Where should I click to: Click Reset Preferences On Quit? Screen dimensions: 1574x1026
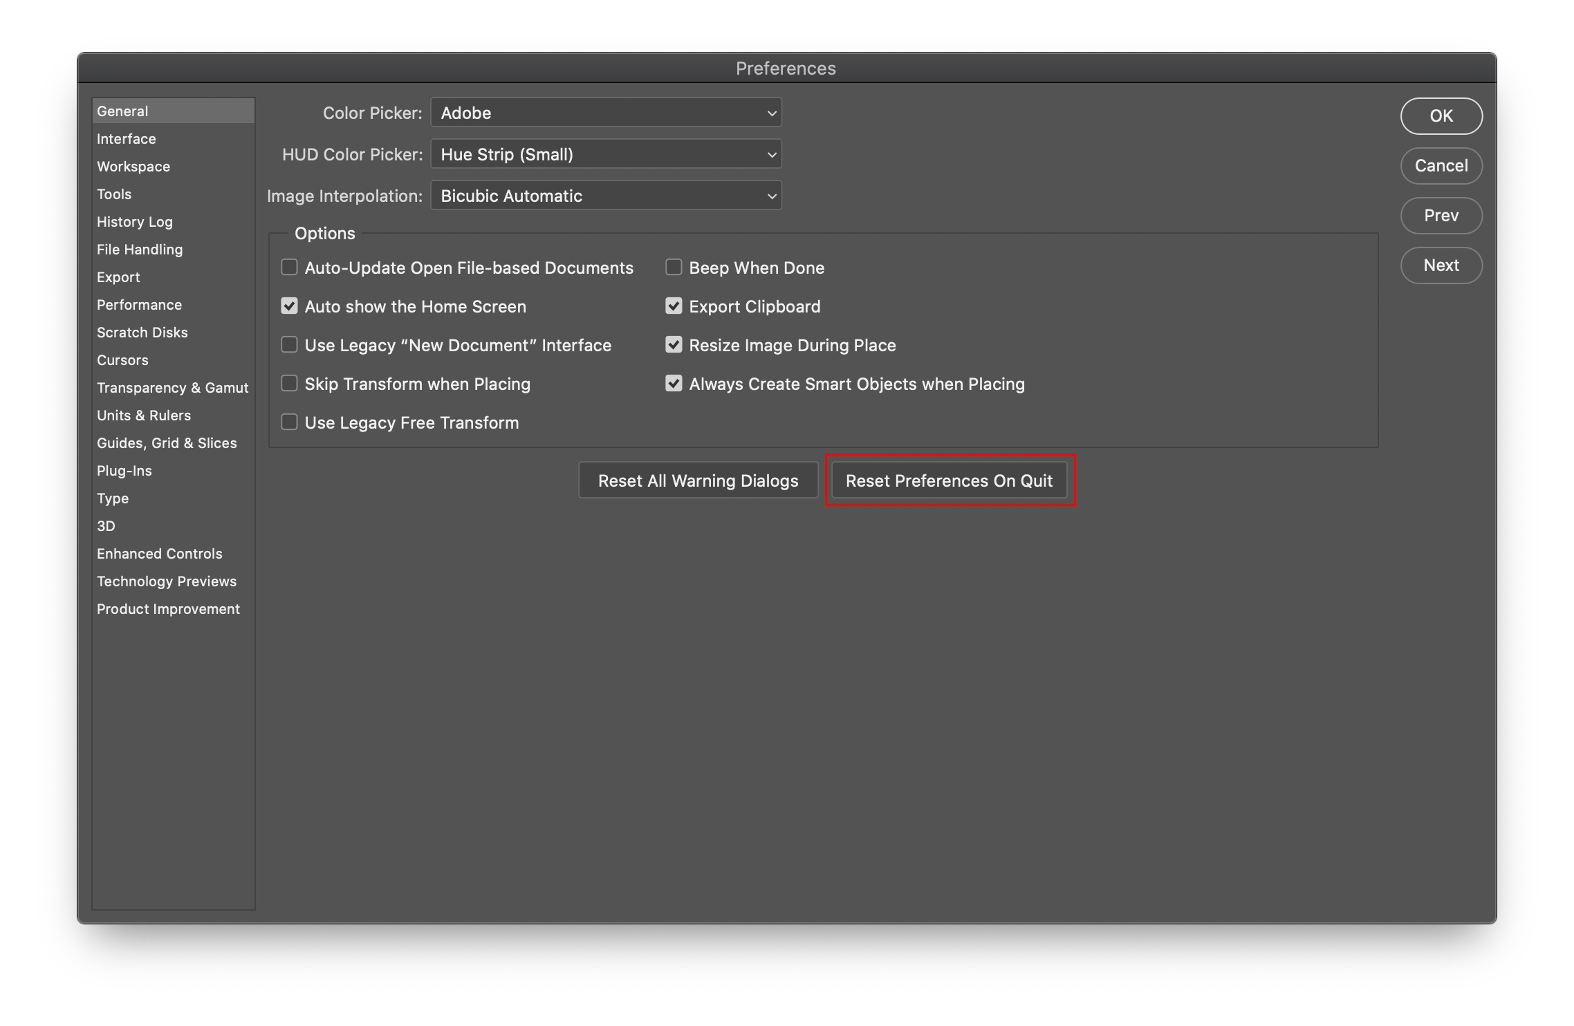pos(949,480)
